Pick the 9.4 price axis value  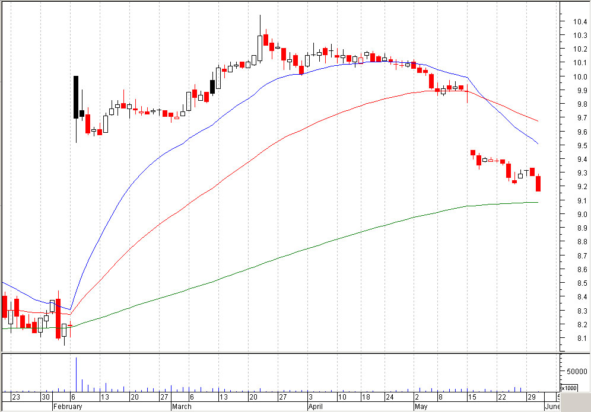point(582,159)
